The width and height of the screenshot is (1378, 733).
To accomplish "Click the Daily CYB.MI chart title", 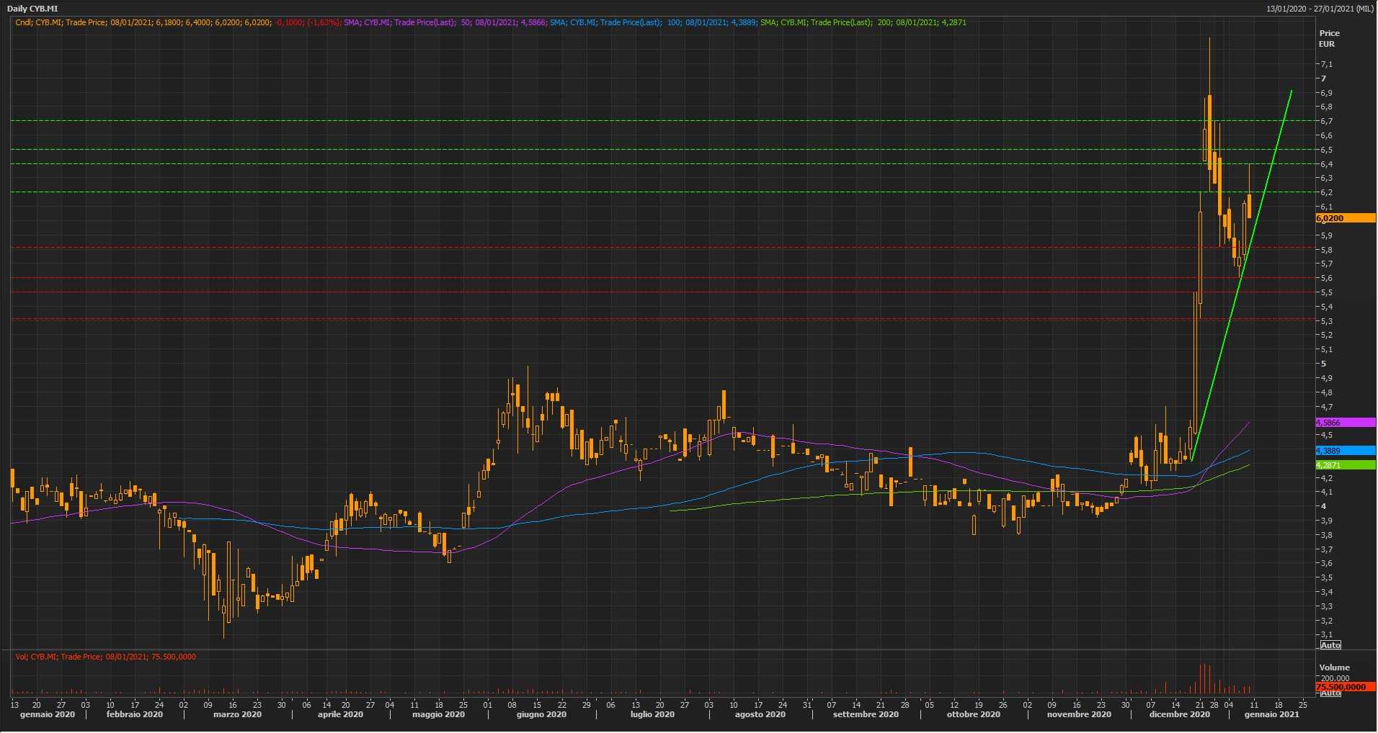I will (32, 9).
